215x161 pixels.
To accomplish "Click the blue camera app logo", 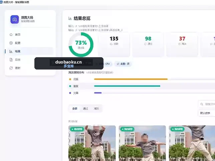I will tap(15, 19).
